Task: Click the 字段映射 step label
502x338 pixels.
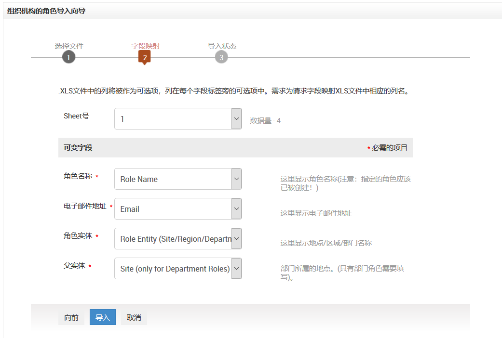Action: click(x=145, y=46)
